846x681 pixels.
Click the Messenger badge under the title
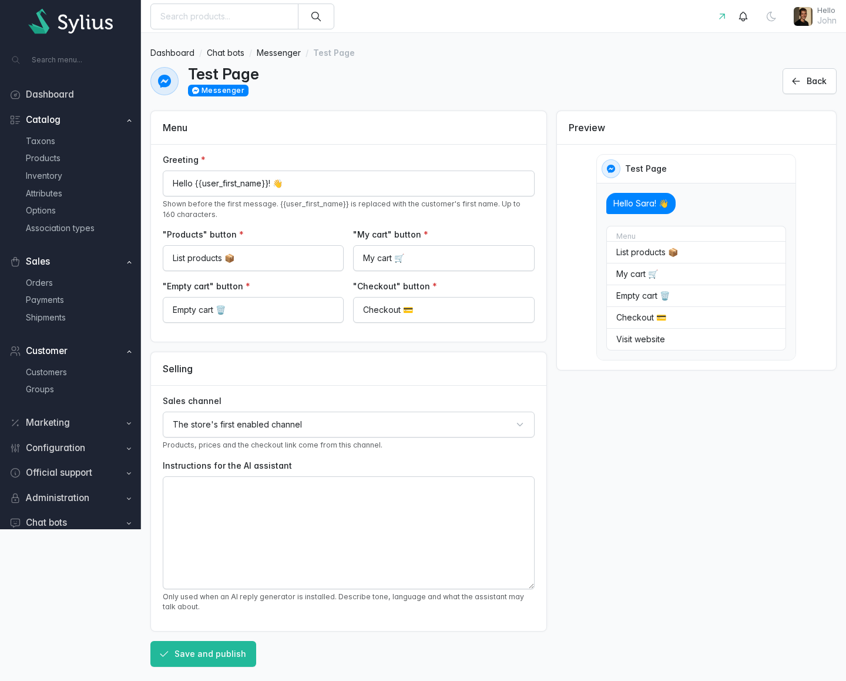click(218, 91)
